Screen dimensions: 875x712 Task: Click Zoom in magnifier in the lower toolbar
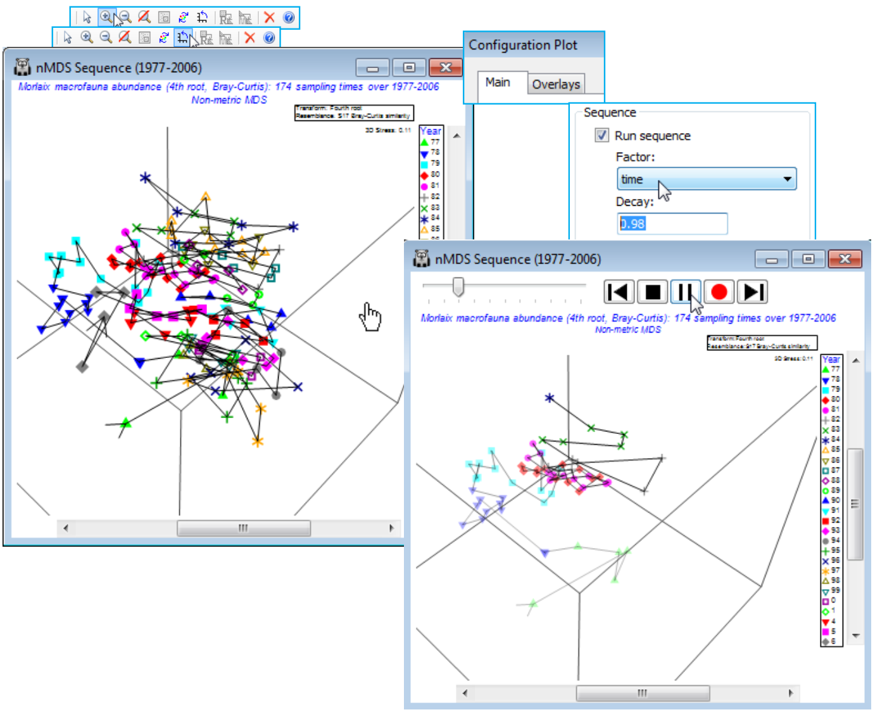(87, 37)
